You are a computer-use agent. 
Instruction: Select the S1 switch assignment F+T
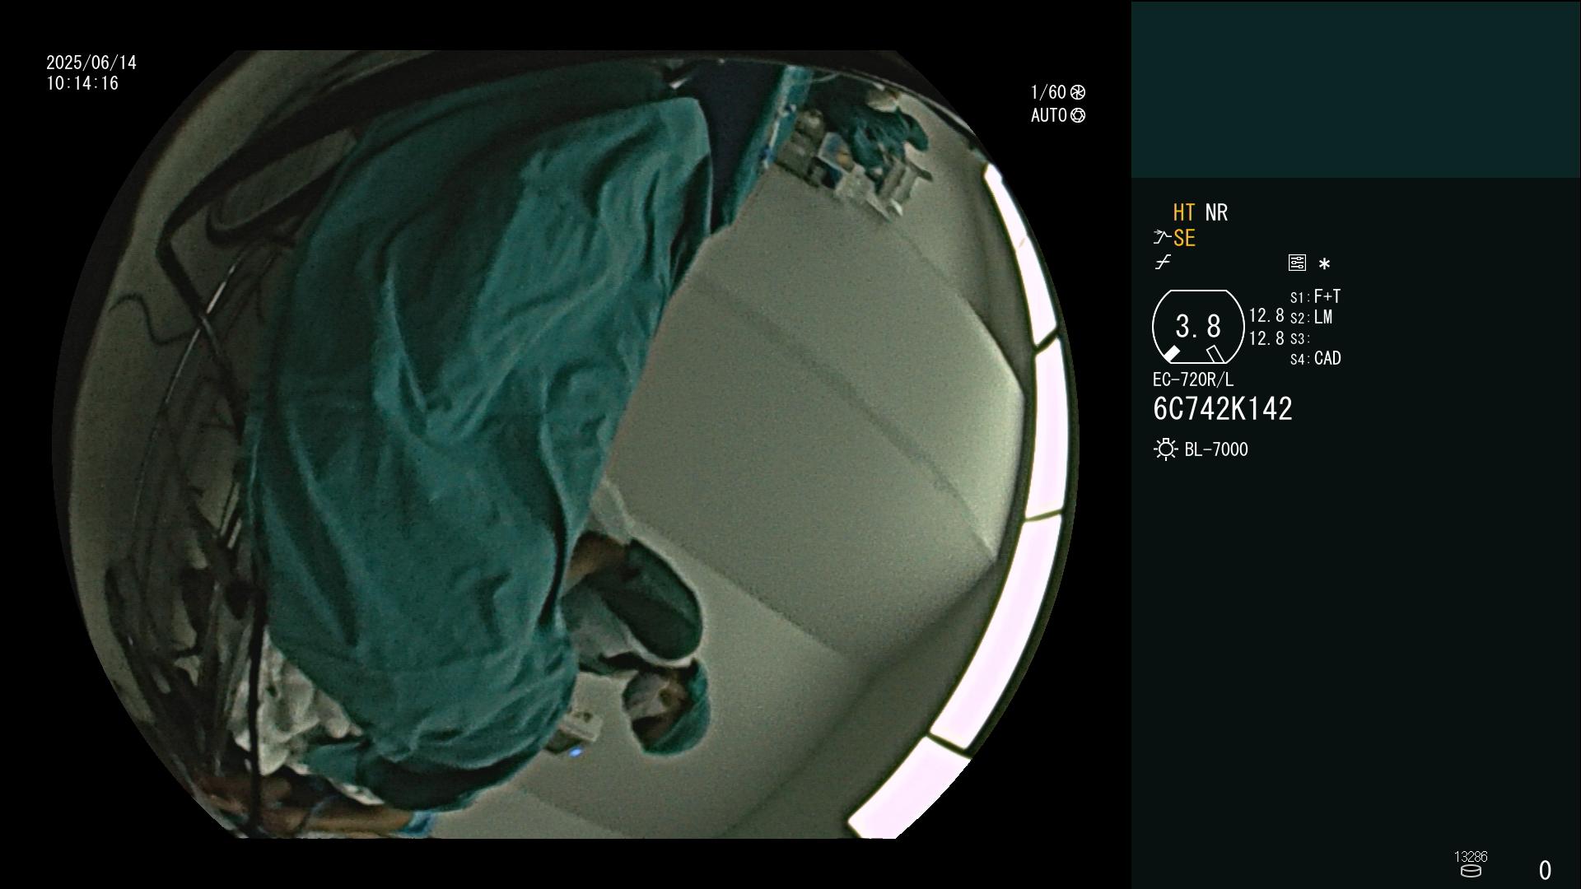pos(1316,296)
